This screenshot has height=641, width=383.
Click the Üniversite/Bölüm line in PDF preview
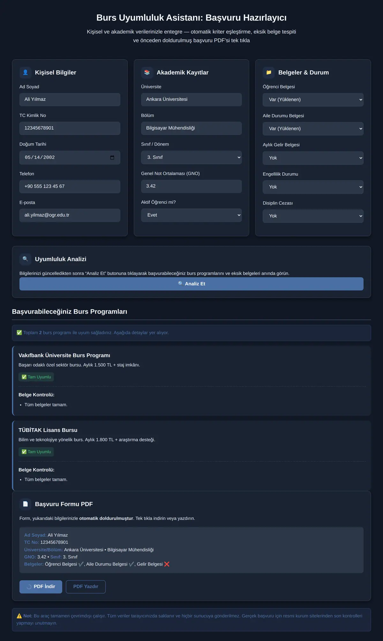tap(89, 550)
